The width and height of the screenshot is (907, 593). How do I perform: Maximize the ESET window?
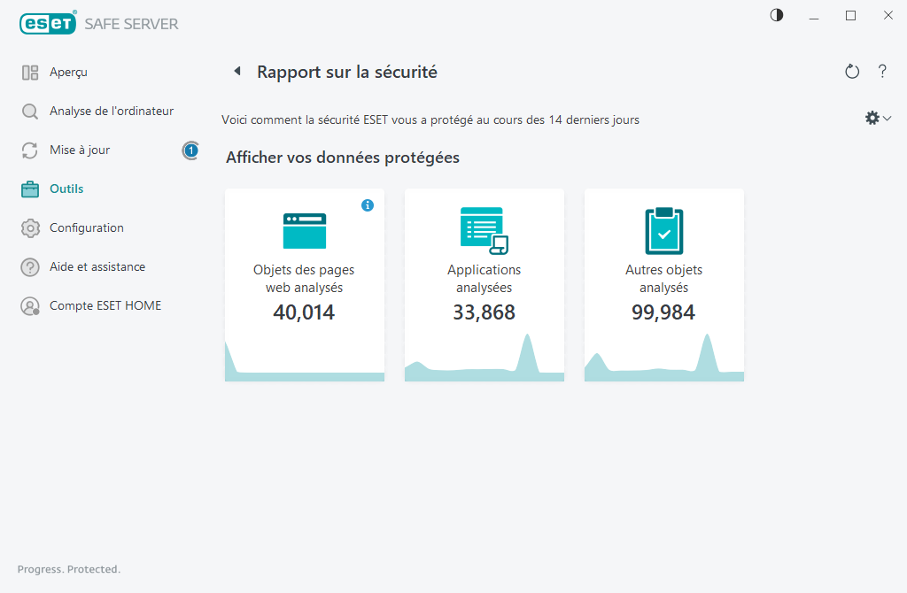[850, 16]
